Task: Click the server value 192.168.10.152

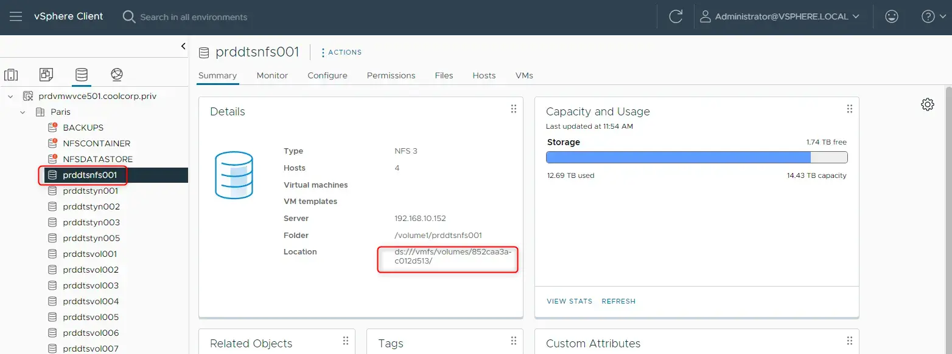Action: point(420,218)
